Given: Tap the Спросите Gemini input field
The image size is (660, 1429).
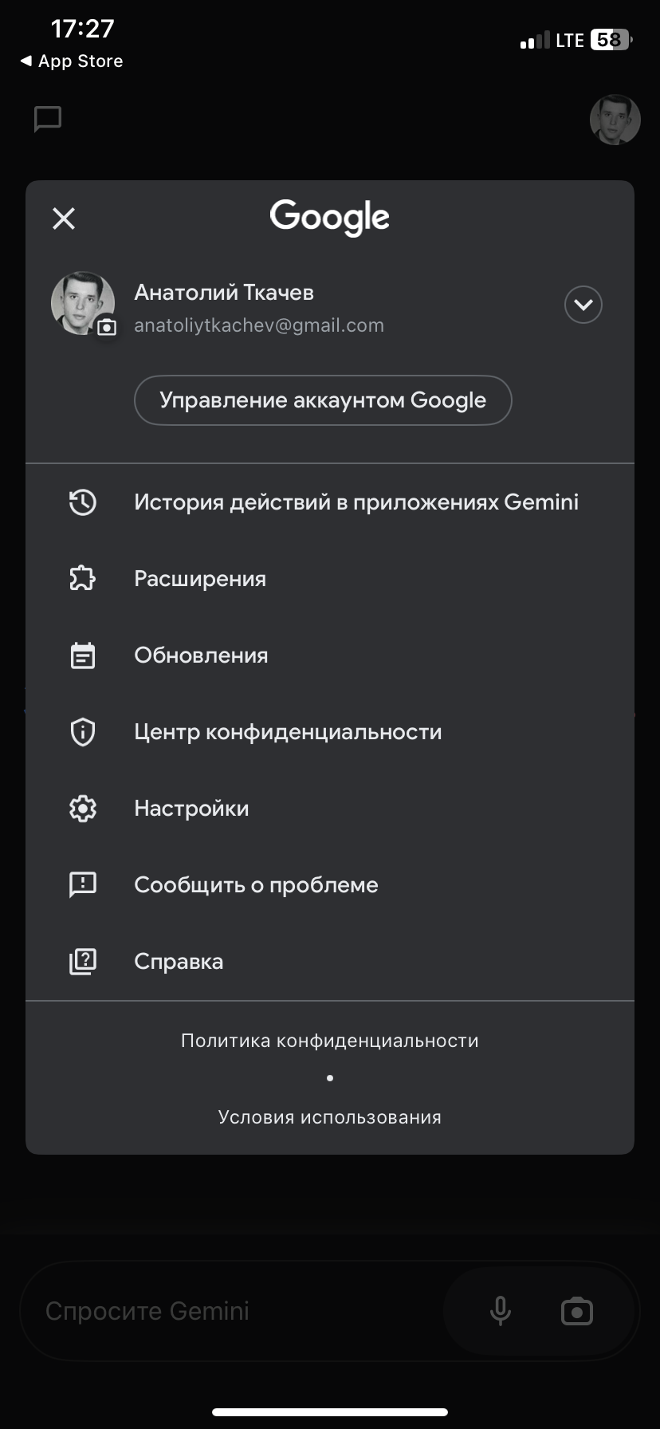Looking at the screenshot, I should pos(231,1311).
